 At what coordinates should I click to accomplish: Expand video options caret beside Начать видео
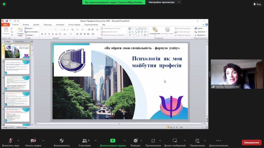pos(43,141)
